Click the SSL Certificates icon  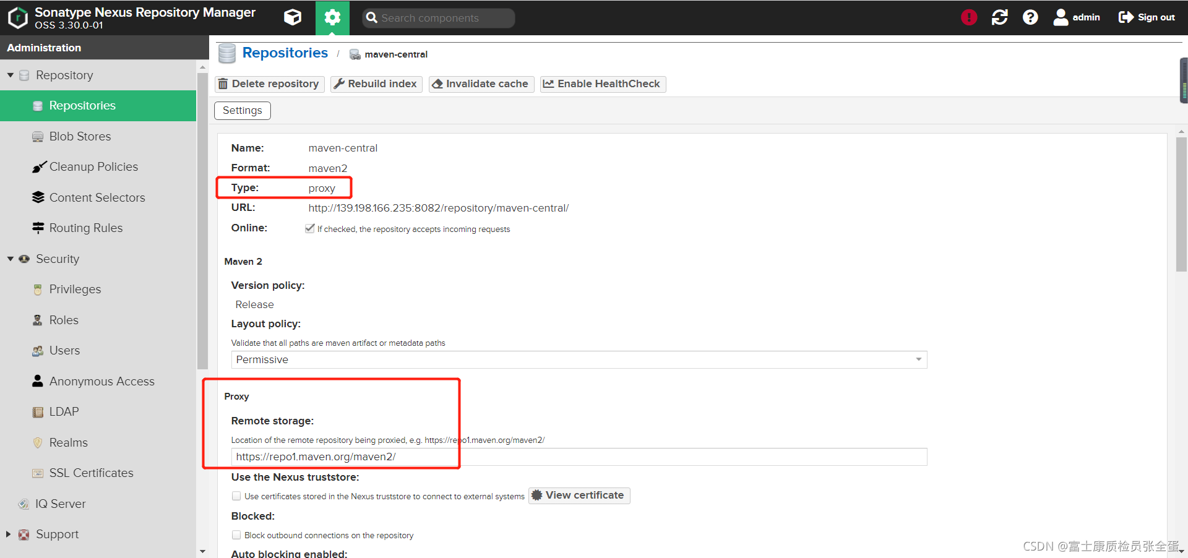(38, 473)
